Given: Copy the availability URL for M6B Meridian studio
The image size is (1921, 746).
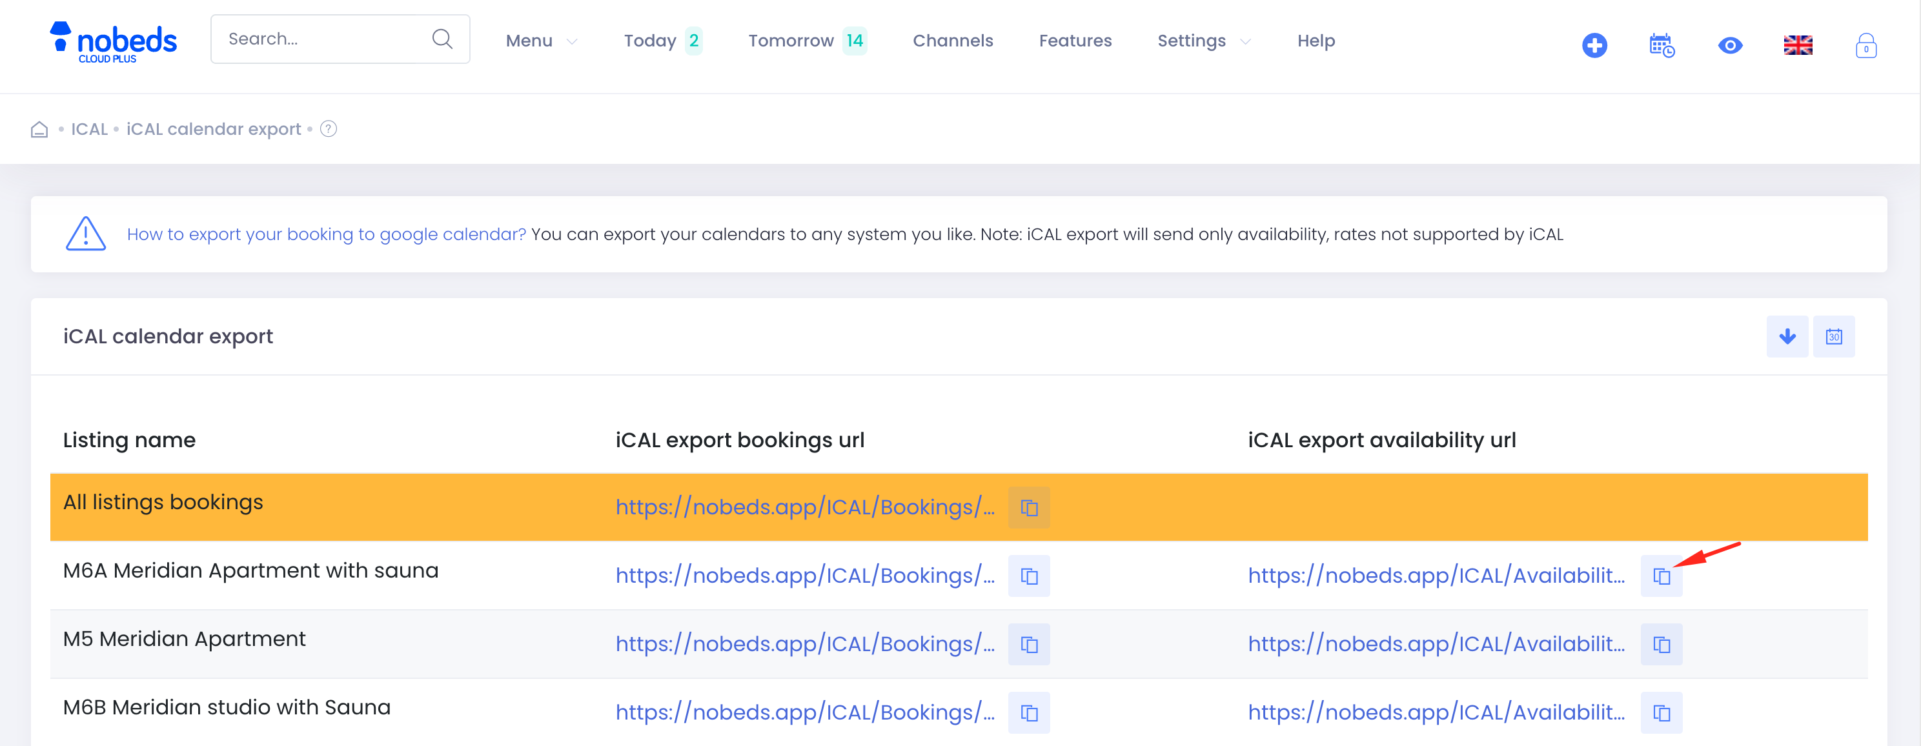Looking at the screenshot, I should pyautogui.click(x=1662, y=712).
